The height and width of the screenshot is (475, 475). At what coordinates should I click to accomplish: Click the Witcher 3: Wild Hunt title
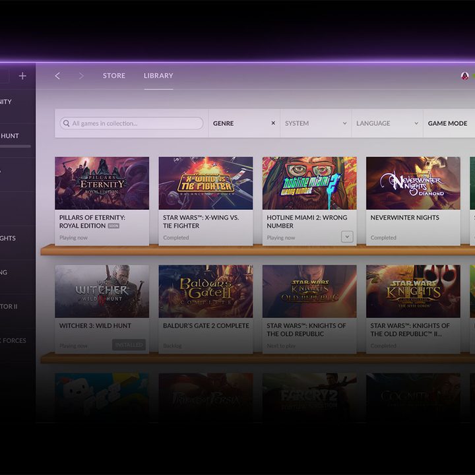[95, 326]
